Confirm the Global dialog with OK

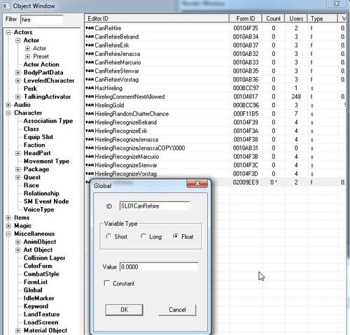click(124, 310)
